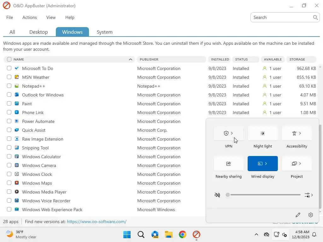Check the select-all checkbox in NAME header
Image resolution: width=323 pixels, height=242 pixels.
(x=9, y=59)
